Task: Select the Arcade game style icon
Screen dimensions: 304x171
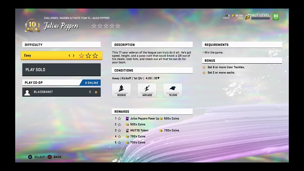Action: coord(147,90)
